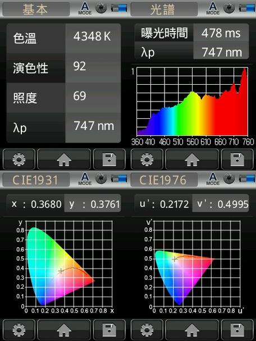
Task: Save measurement in the 光譜 panel
Action: [237, 159]
